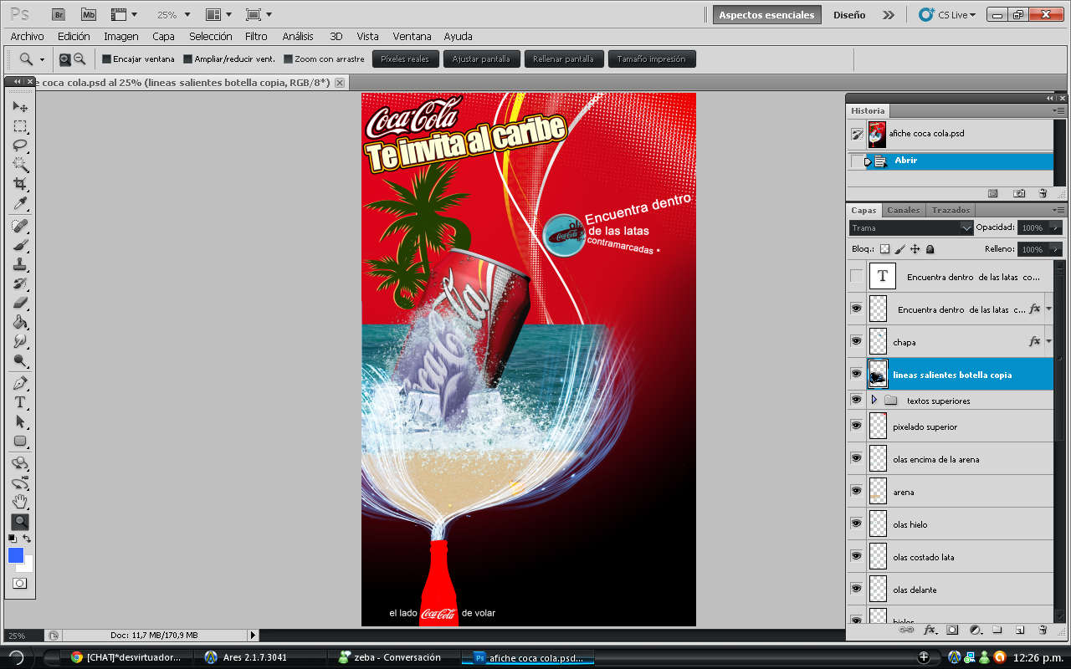Launch Adobe Bridge from top bar
Screen dimensions: 1071x669
point(58,14)
